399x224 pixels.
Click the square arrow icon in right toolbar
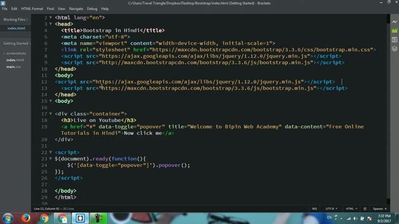[395, 40]
